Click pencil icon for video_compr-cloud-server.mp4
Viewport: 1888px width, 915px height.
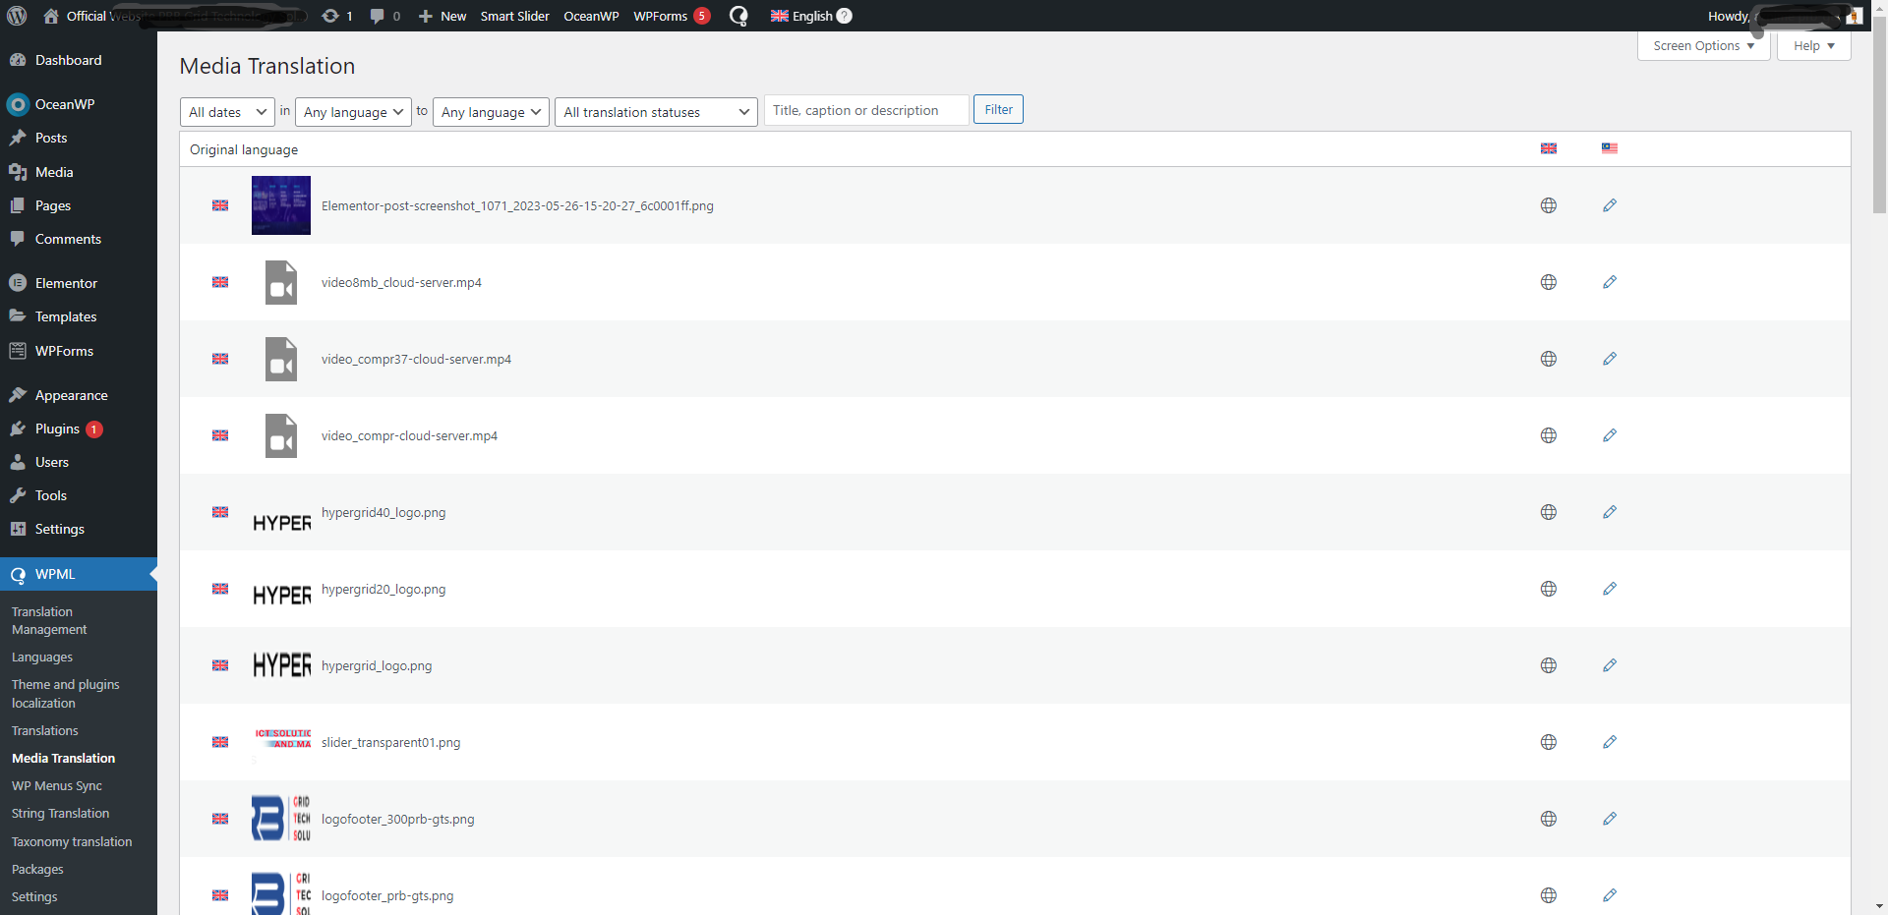coord(1610,435)
